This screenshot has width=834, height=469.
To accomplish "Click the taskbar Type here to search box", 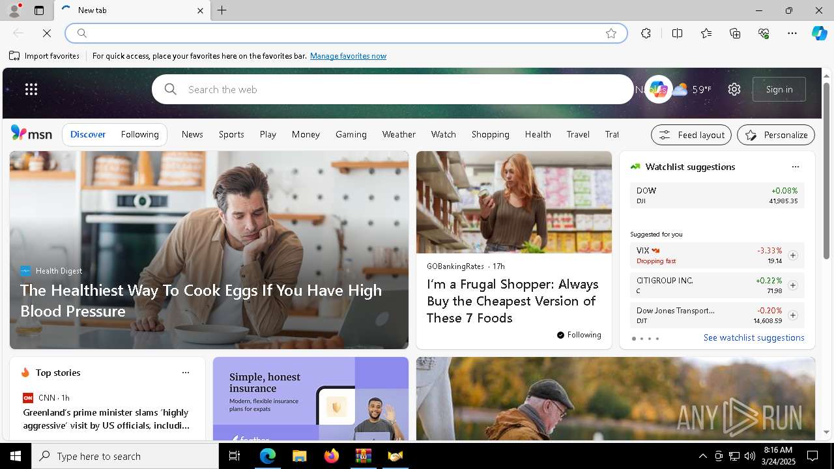I will (x=125, y=456).
